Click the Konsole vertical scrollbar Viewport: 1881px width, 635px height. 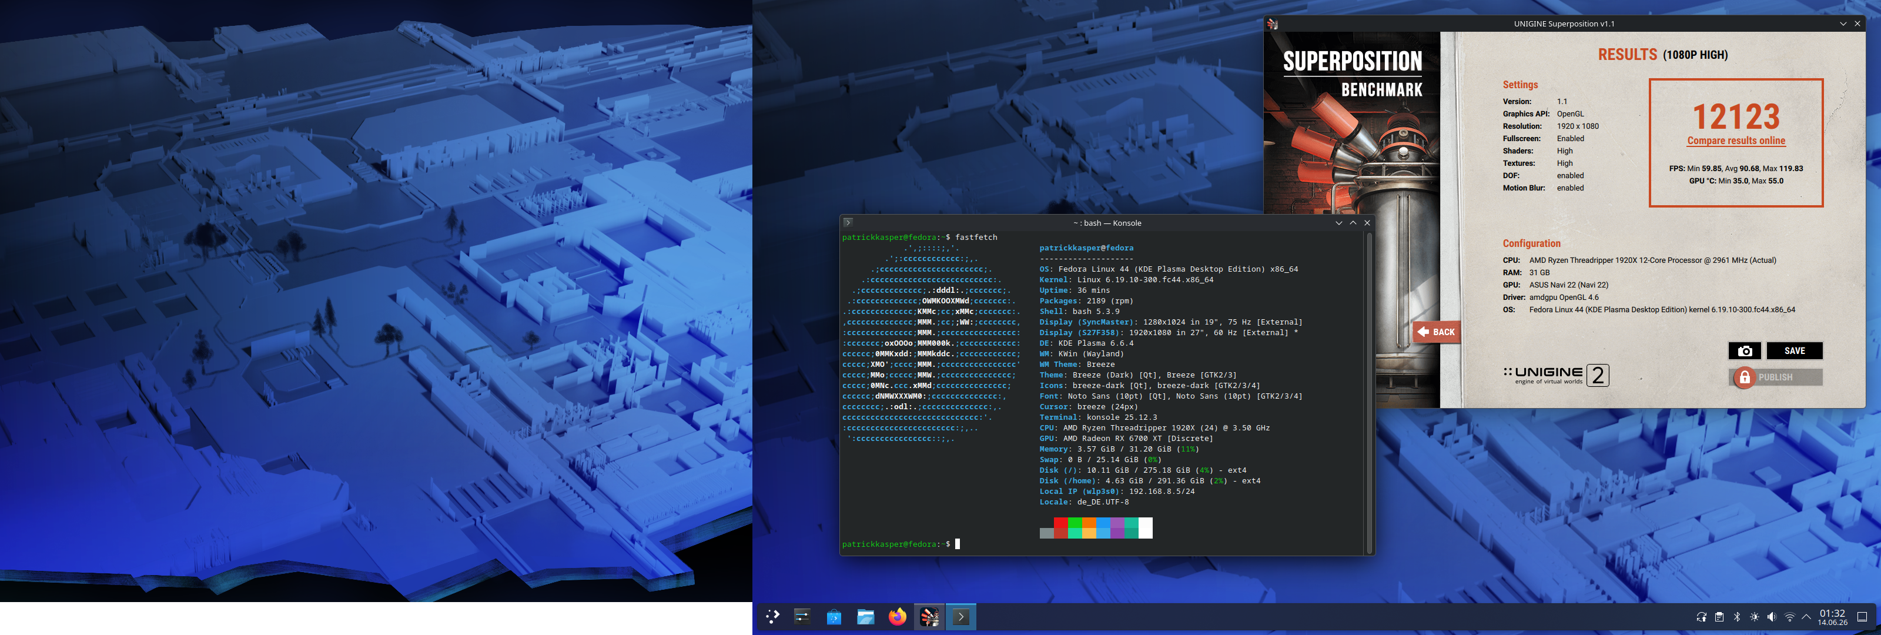(x=1368, y=393)
